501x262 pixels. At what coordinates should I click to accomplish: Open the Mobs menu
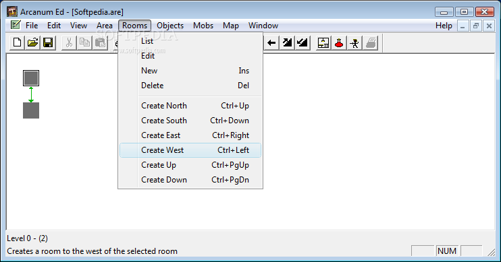pos(203,26)
